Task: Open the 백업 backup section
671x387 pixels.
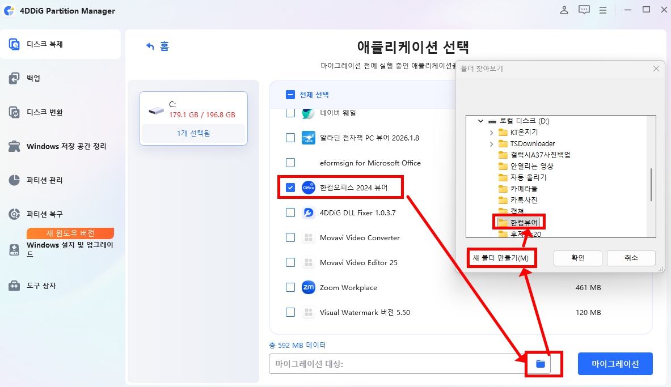Action: point(33,78)
